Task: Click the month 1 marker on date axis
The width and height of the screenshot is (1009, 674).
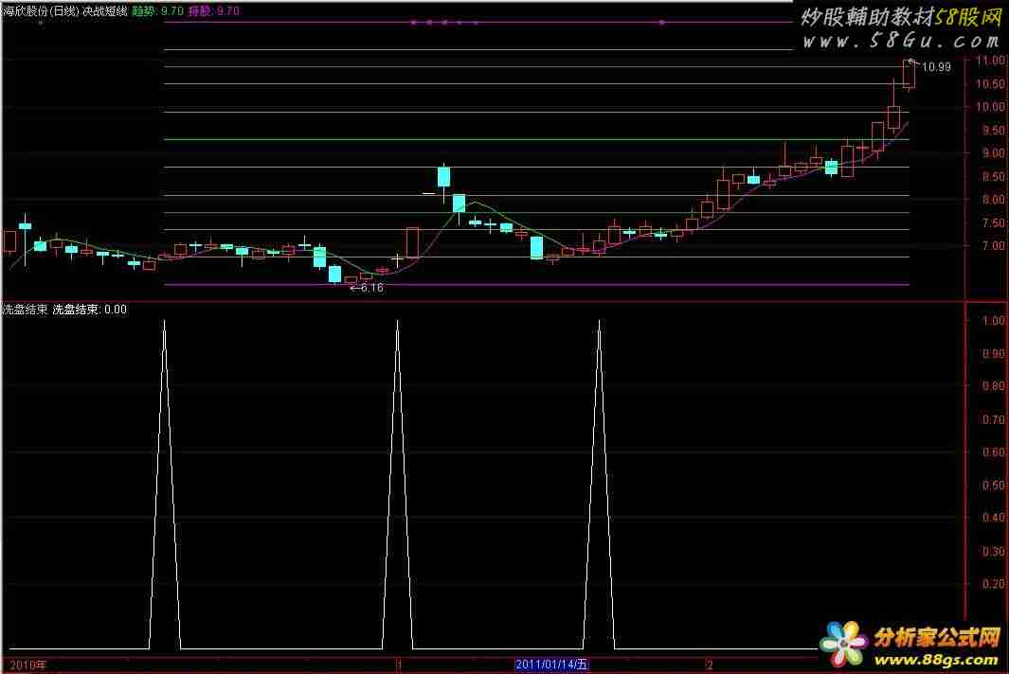Action: (399, 665)
